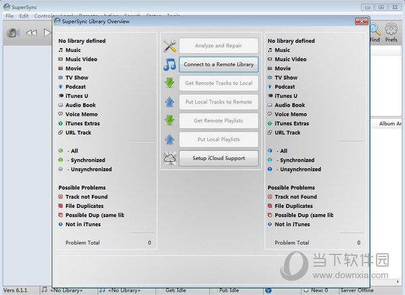Viewport: 405px width, 295px height.
Task: Close the Library Overview dialog
Action: [x=361, y=21]
